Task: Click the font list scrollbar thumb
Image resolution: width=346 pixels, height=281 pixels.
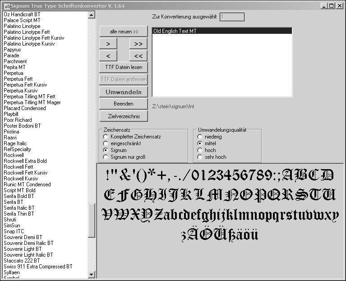Action: [x=92, y=221]
